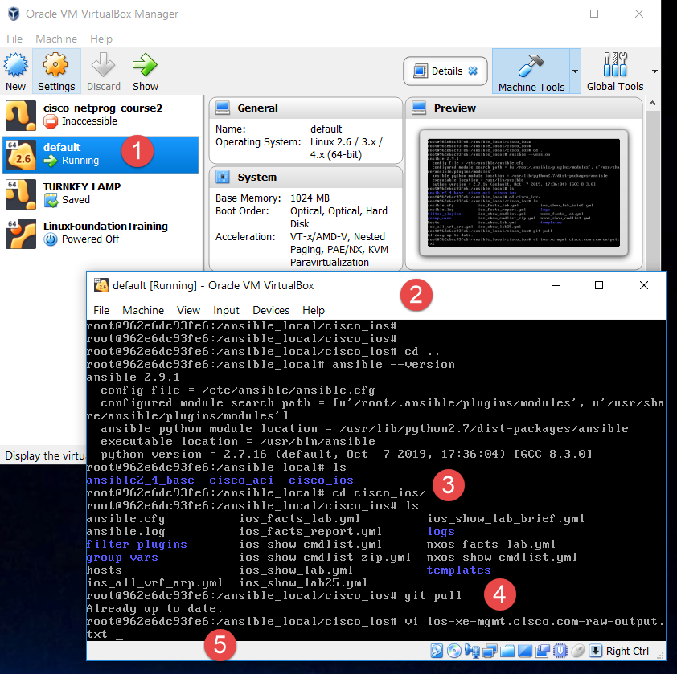The image size is (677, 674).
Task: Click 'filter_plugins' in the terminal listing
Action: click(137, 545)
